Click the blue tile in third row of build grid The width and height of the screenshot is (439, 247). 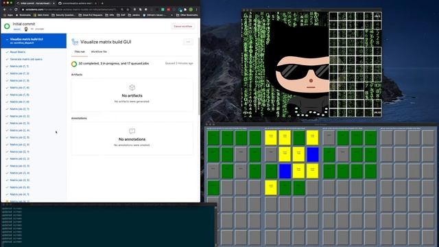[285, 171]
